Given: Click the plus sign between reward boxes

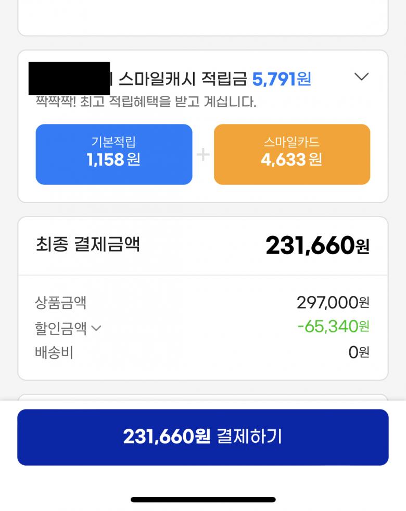Looking at the screenshot, I should [x=203, y=154].
